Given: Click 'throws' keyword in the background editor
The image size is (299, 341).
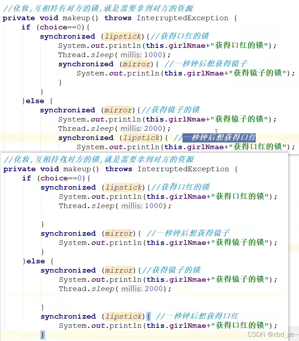Looking at the screenshot, I should (x=118, y=18).
